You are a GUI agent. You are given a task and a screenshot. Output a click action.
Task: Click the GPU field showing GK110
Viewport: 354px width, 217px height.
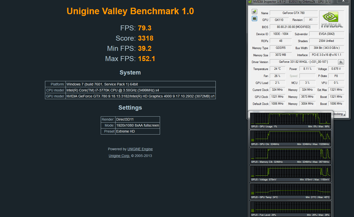[x=279, y=20]
